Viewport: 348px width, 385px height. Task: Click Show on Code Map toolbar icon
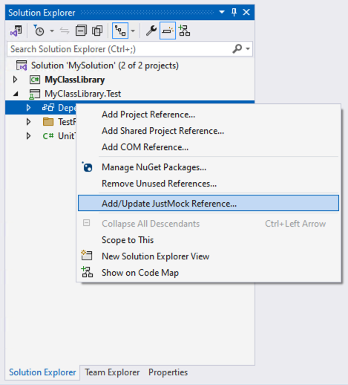[184, 30]
